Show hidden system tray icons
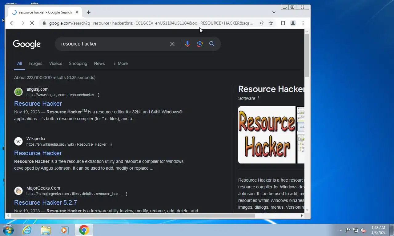Screen dimensions: 394x236 coord(340,230)
